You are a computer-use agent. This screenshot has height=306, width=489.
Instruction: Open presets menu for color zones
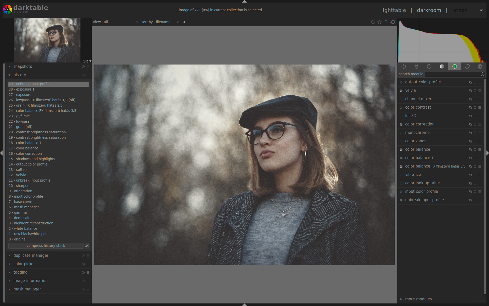(480, 141)
